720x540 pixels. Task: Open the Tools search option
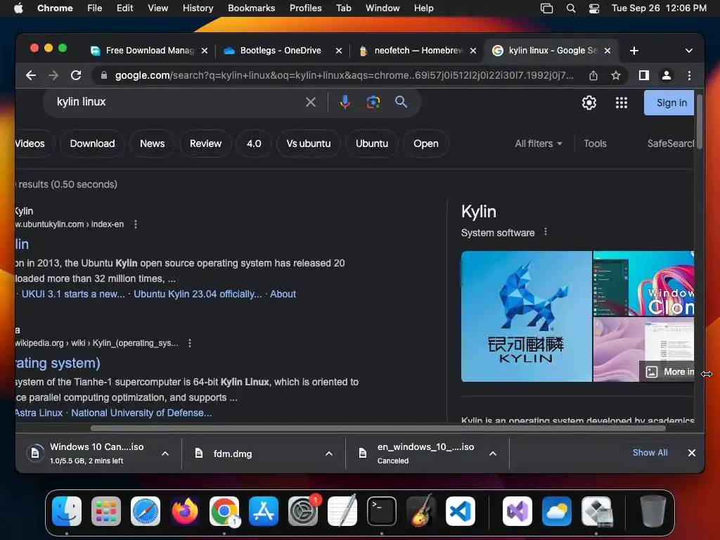595,143
